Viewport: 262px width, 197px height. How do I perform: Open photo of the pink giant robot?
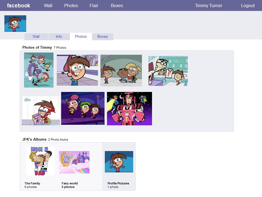click(x=129, y=109)
